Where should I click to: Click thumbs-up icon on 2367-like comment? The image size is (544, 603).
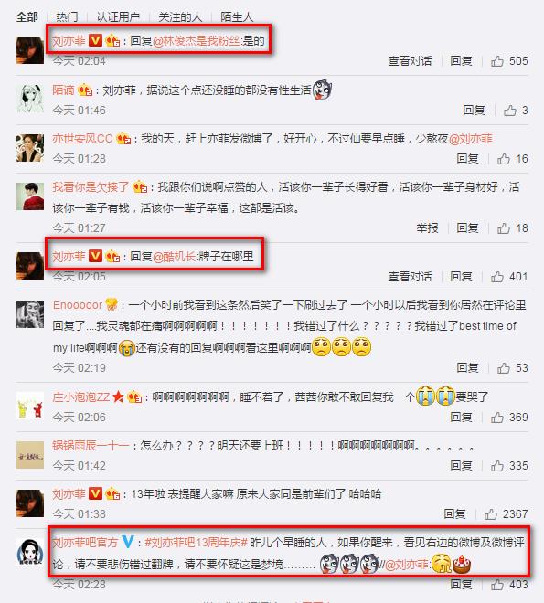[491, 514]
